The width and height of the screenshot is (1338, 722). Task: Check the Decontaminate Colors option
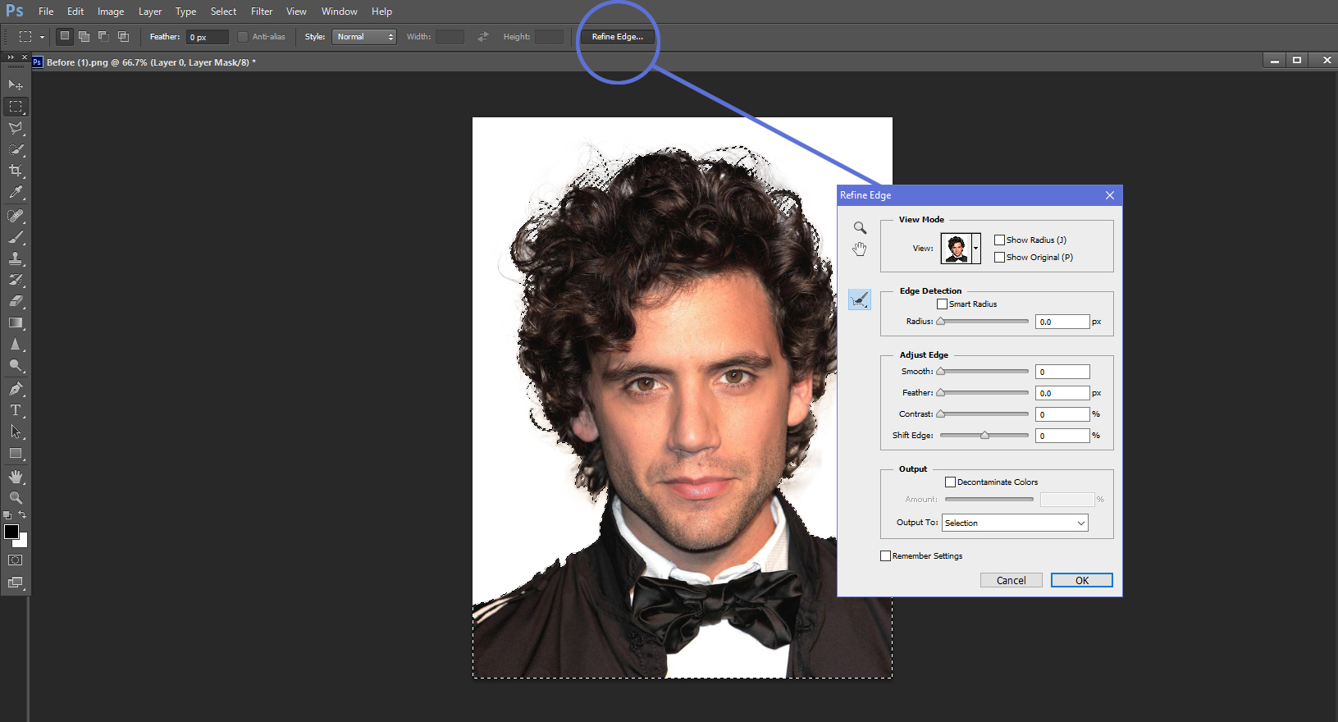950,482
